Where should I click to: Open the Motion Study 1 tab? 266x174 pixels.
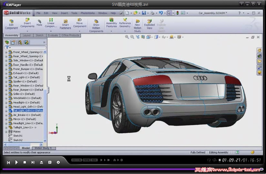point(43,148)
